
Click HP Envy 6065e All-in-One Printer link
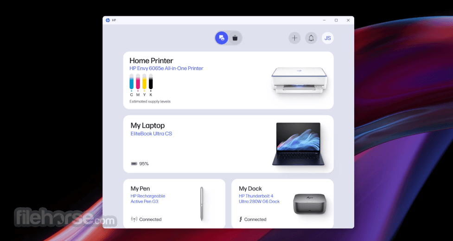(x=166, y=68)
